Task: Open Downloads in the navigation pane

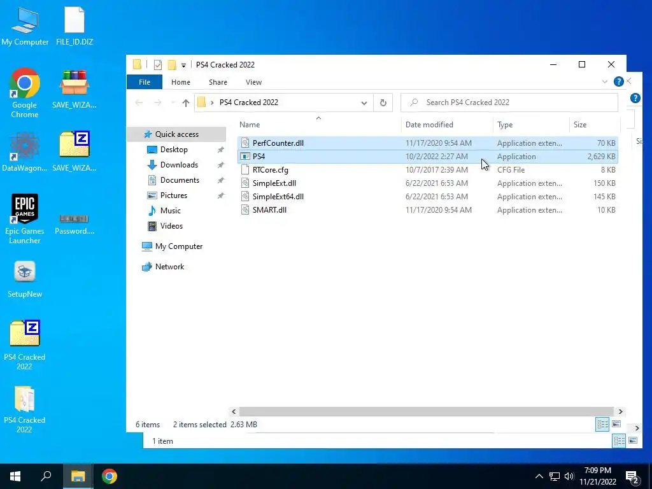Action: 179,165
